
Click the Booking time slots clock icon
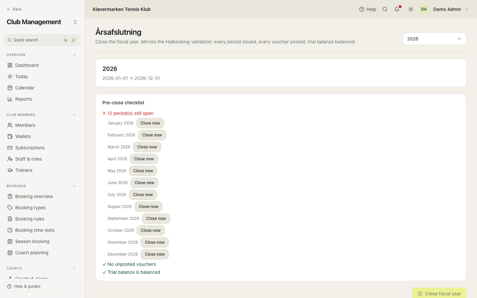[x=10, y=230]
